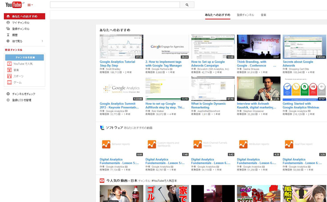Open 2. How to implement tags title link
Viewport: 327px width, 202px height.
163,64
